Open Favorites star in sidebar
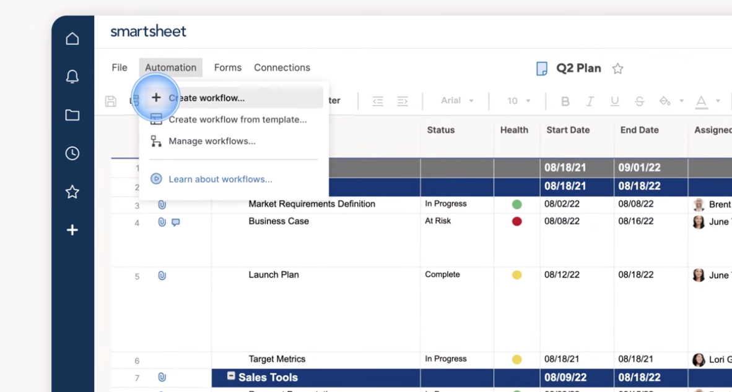The height and width of the screenshot is (392, 732). 72,192
